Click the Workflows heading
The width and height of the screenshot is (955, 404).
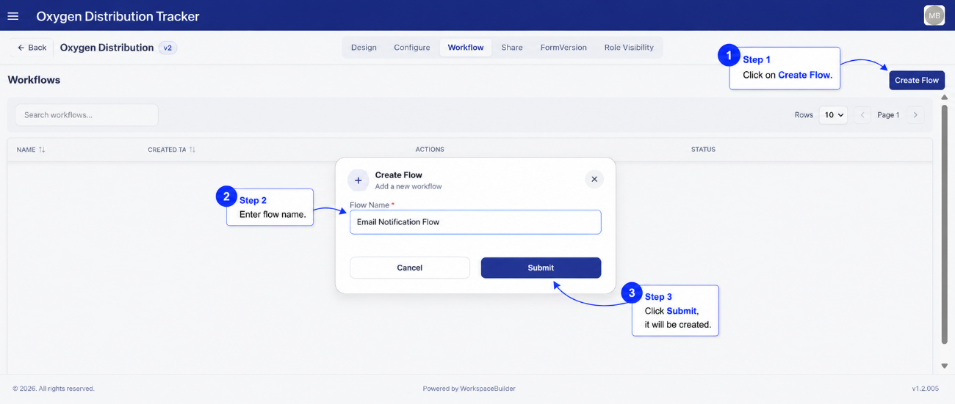[34, 80]
